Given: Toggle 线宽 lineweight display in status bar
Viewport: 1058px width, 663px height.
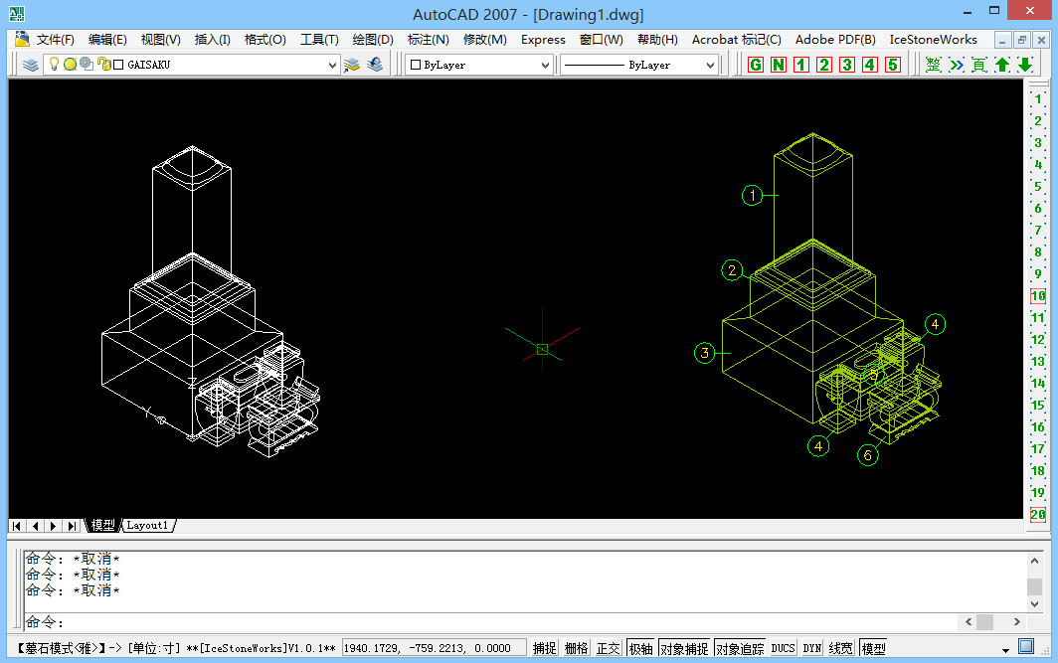Looking at the screenshot, I should [841, 648].
